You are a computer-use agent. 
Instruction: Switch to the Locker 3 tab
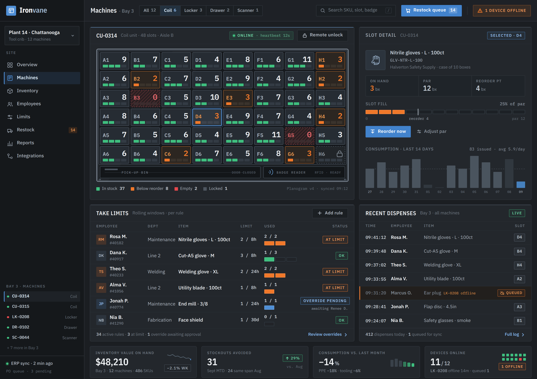pos(193,10)
